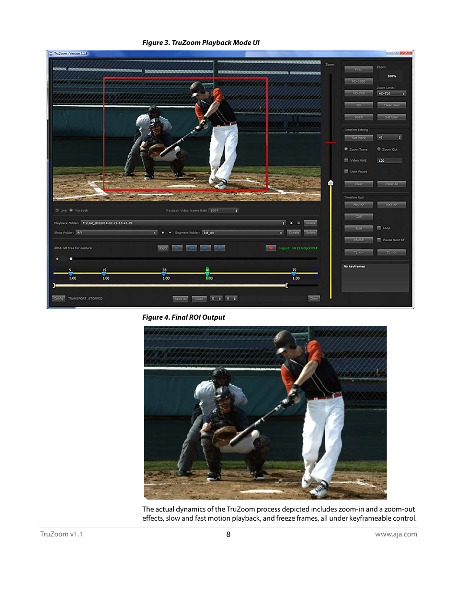The width and height of the screenshot is (457, 591).
Task: Click the minus icon beside Show Folder
Action: click(170, 233)
